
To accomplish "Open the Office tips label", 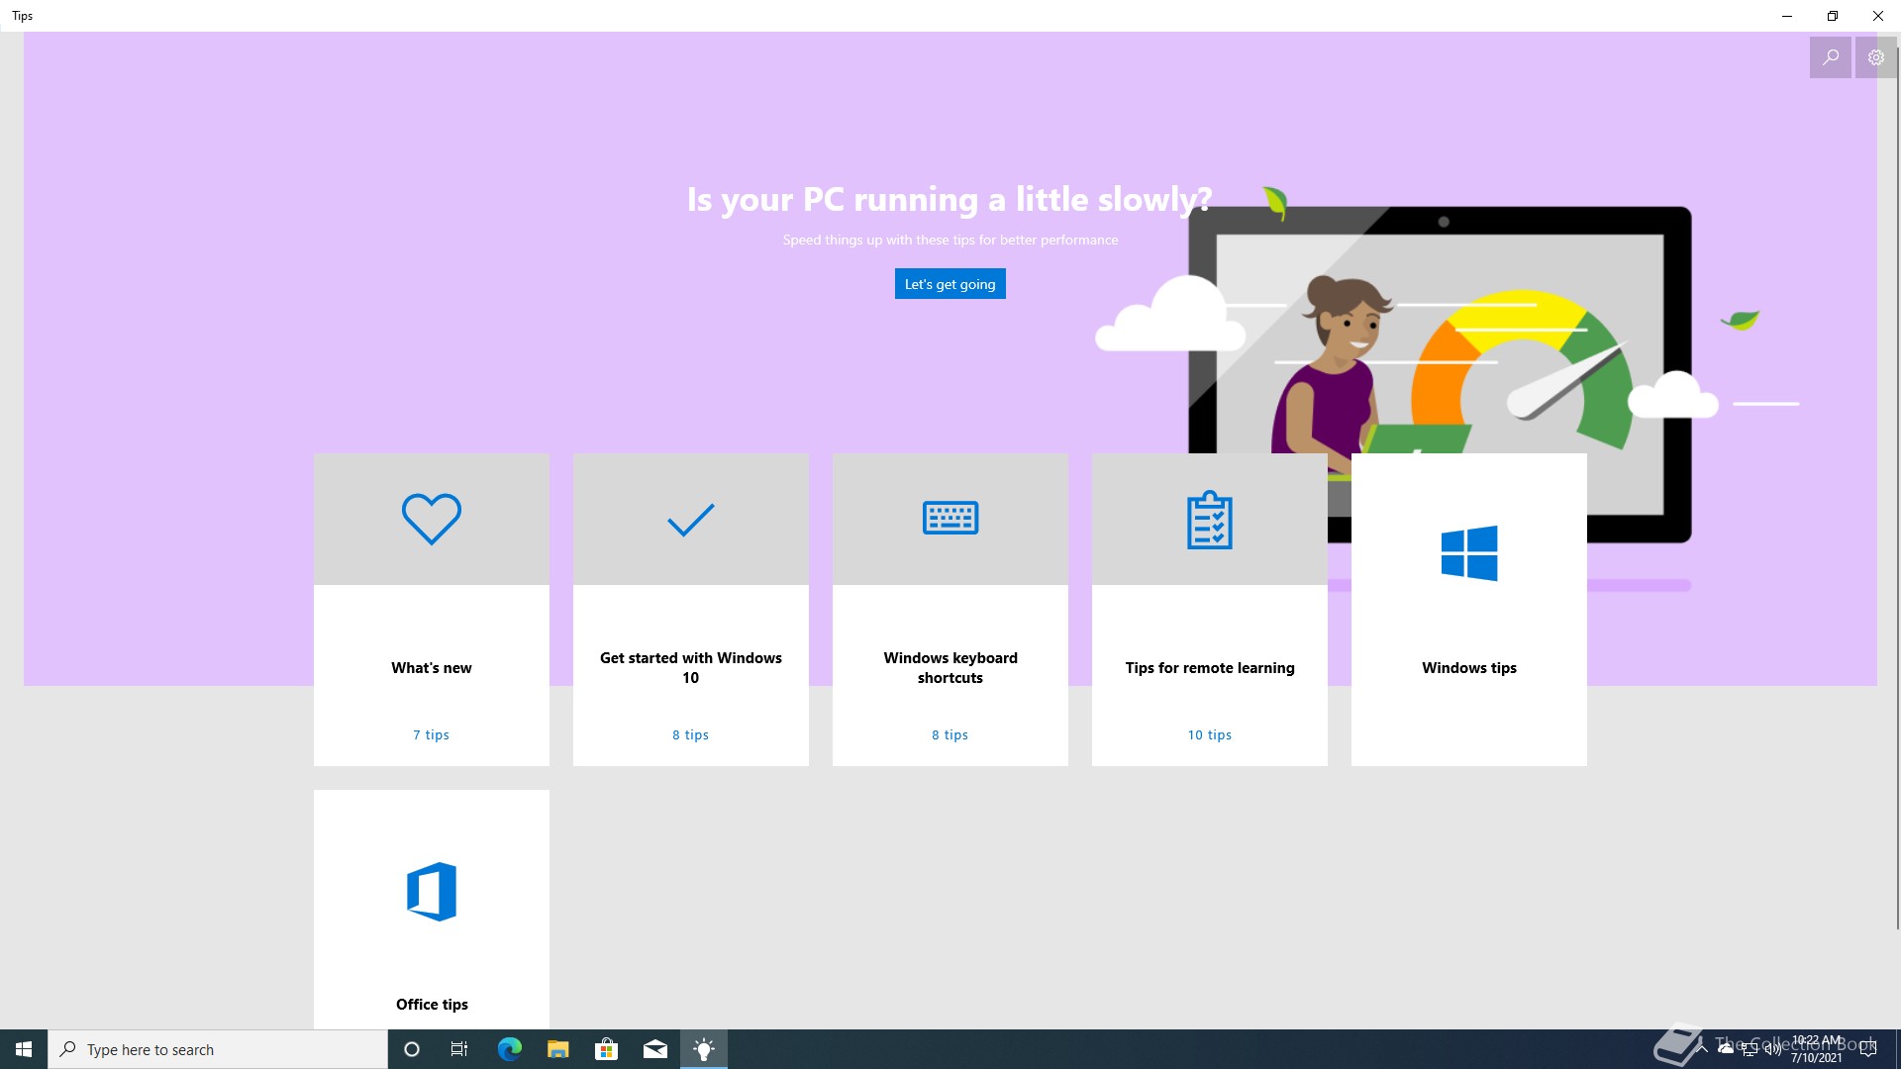I will coord(432,1005).
